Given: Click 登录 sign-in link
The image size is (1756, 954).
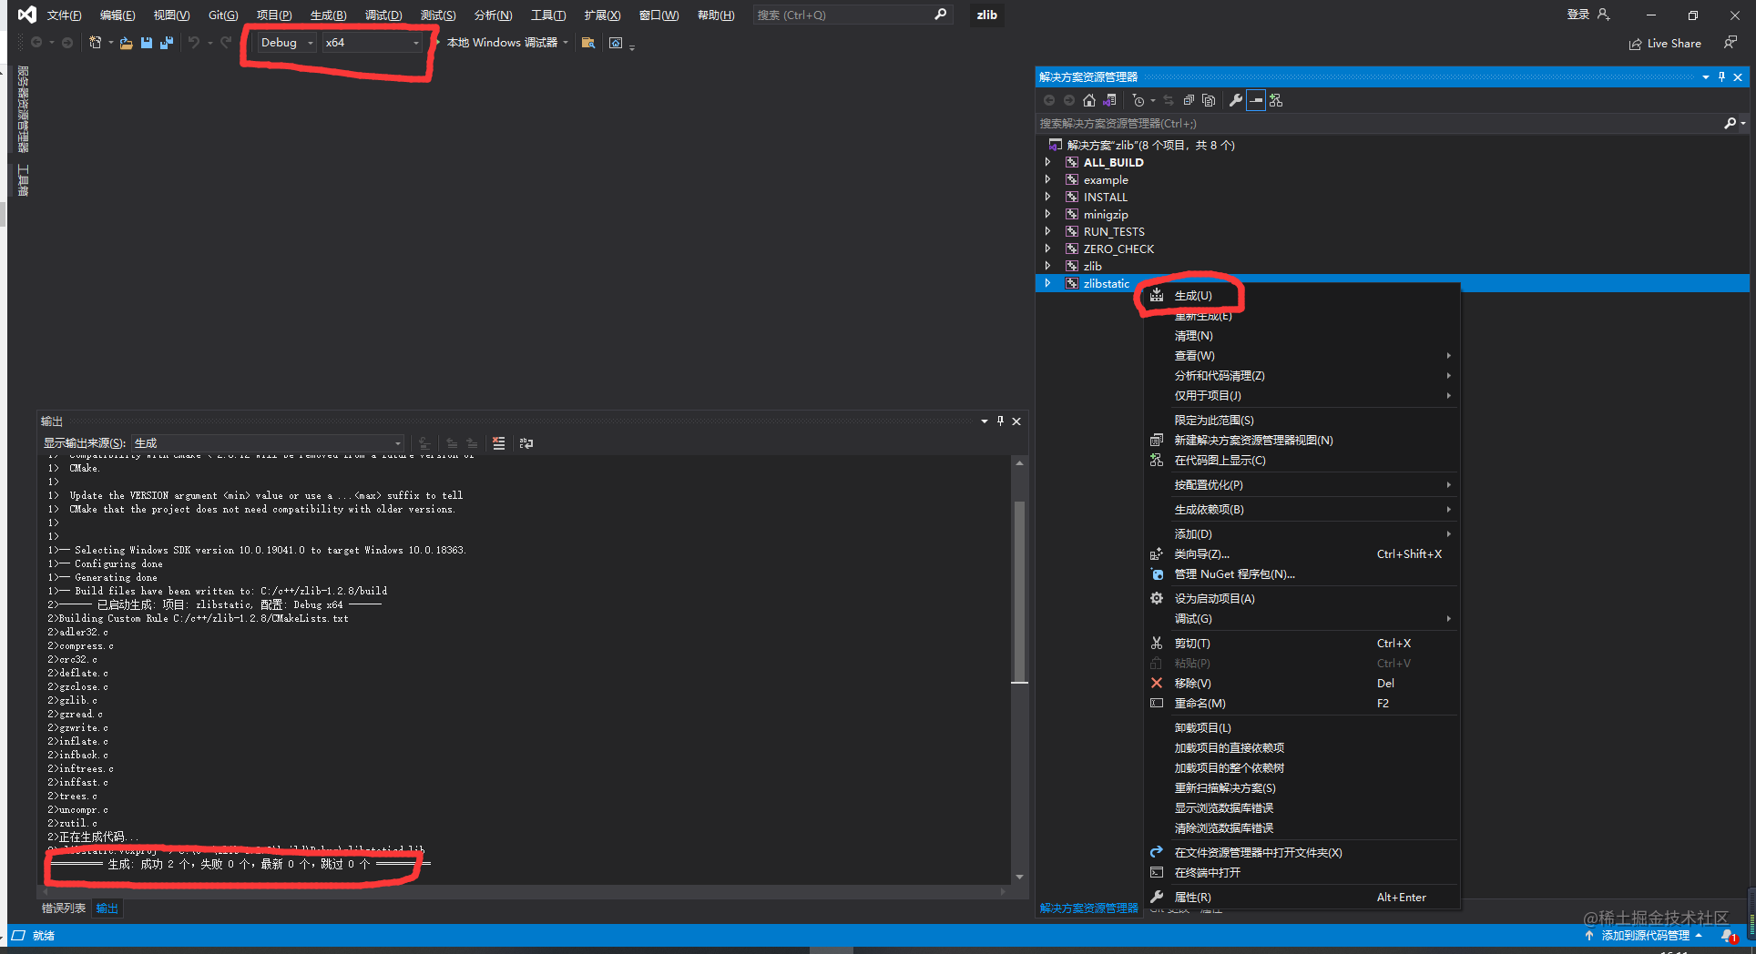Looking at the screenshot, I should coord(1578,15).
